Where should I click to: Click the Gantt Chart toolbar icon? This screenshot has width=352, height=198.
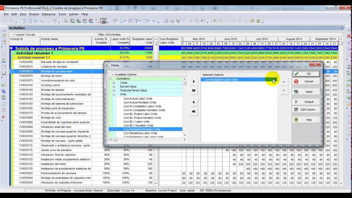point(30,21)
